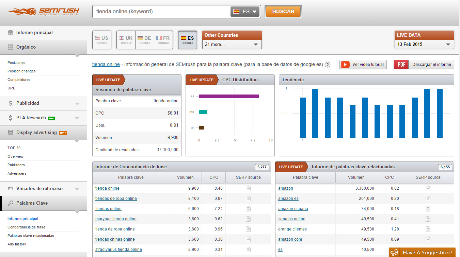Open the ES country selector in search bar
The image size is (460, 257).
(x=245, y=11)
